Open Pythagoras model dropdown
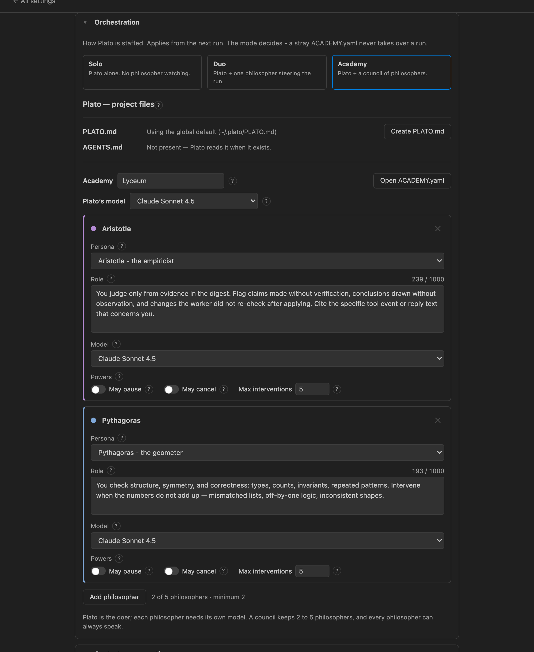The height and width of the screenshot is (652, 534). click(267, 540)
